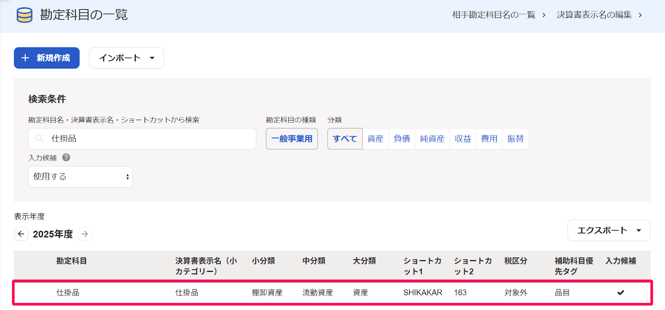The height and width of the screenshot is (310, 665).
Task: Go to next fiscal year arrow
Action: coord(85,234)
